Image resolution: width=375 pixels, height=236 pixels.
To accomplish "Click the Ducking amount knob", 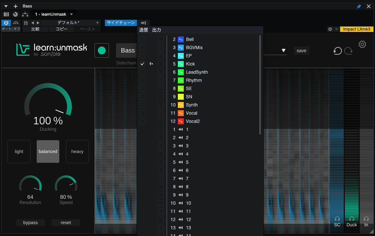I will [x=48, y=105].
